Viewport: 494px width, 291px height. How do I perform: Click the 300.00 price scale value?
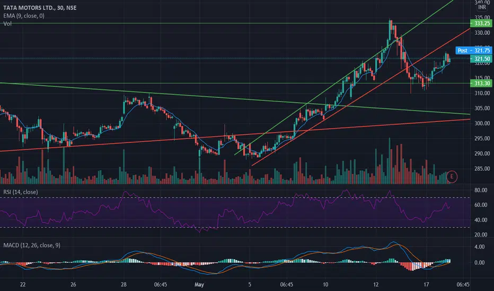482,123
